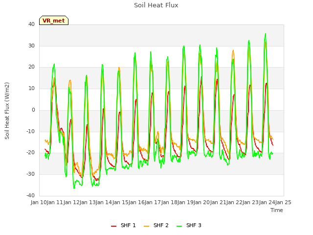Click the Jan 19 x-axis tick label
The width and height of the screenshot is (313, 235).
click(185, 202)
